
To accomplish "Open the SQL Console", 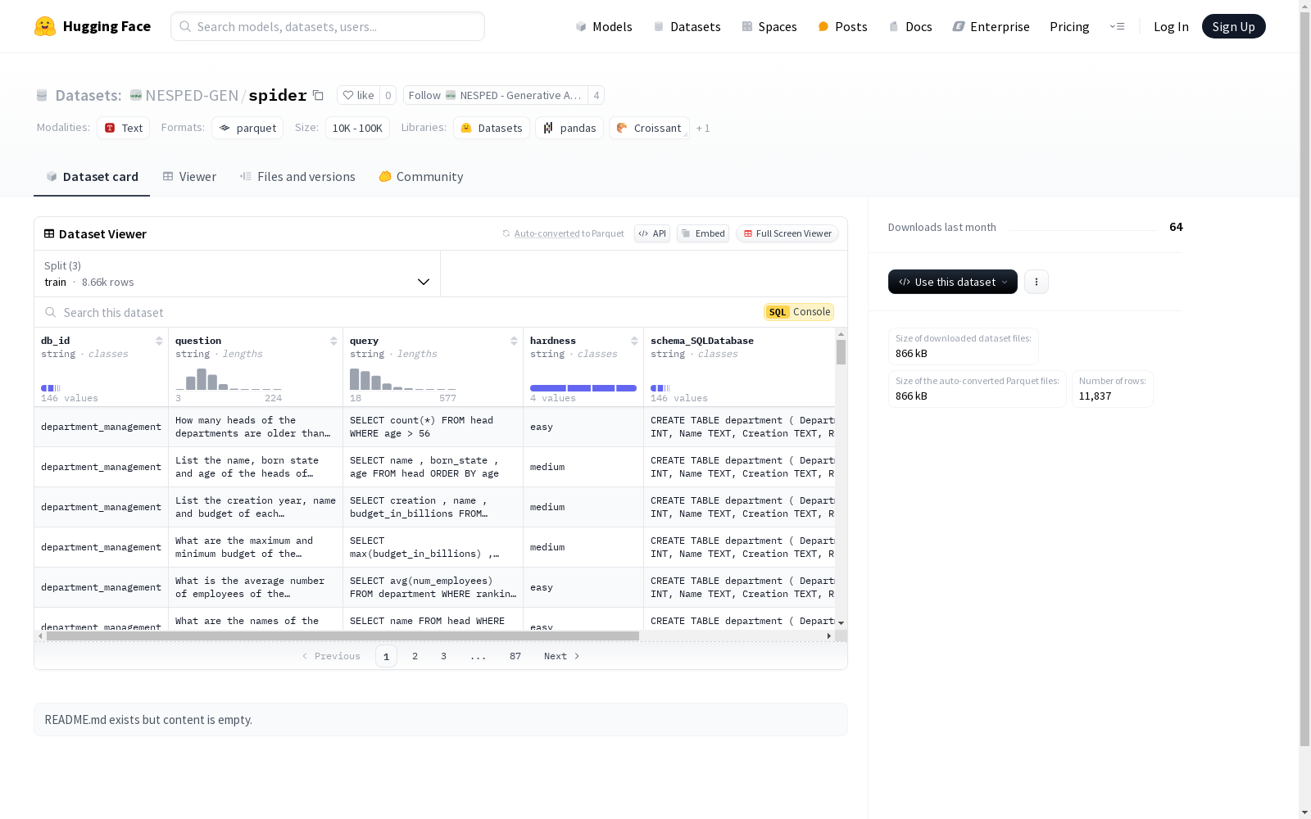I will pyautogui.click(x=799, y=311).
